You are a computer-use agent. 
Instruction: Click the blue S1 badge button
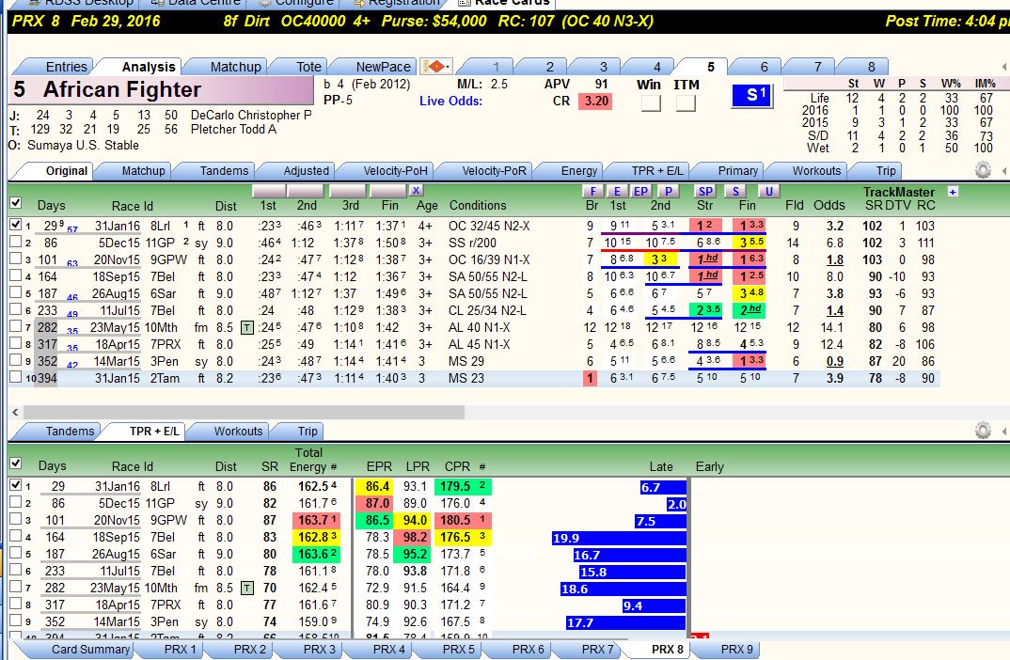tap(753, 95)
